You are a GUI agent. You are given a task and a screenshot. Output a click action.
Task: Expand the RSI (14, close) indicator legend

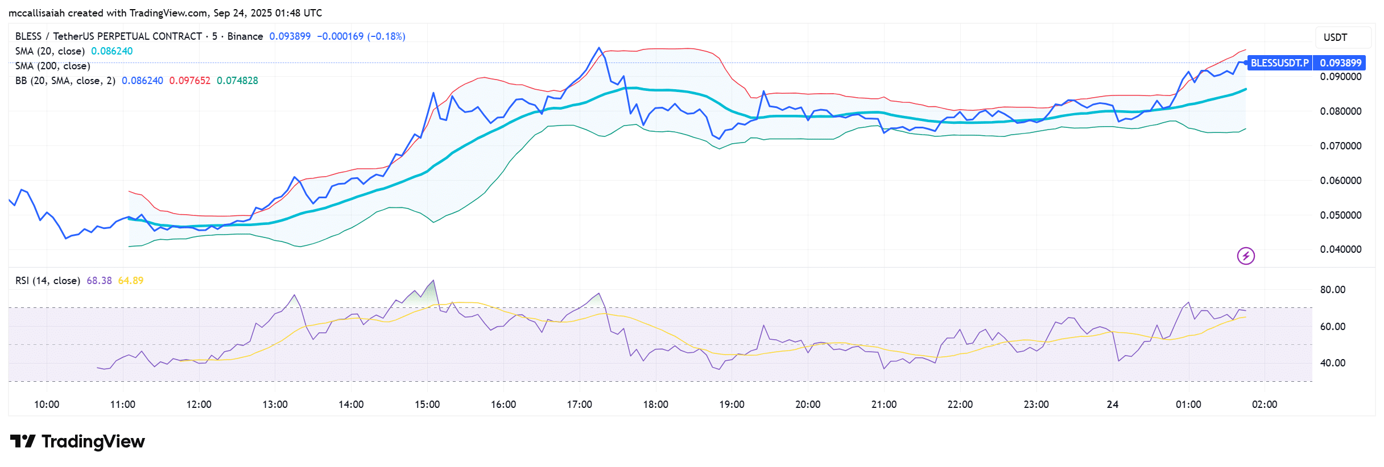tap(47, 281)
